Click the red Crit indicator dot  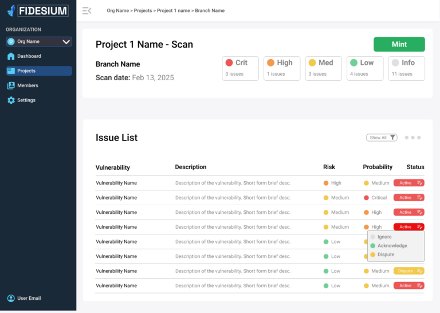229,62
